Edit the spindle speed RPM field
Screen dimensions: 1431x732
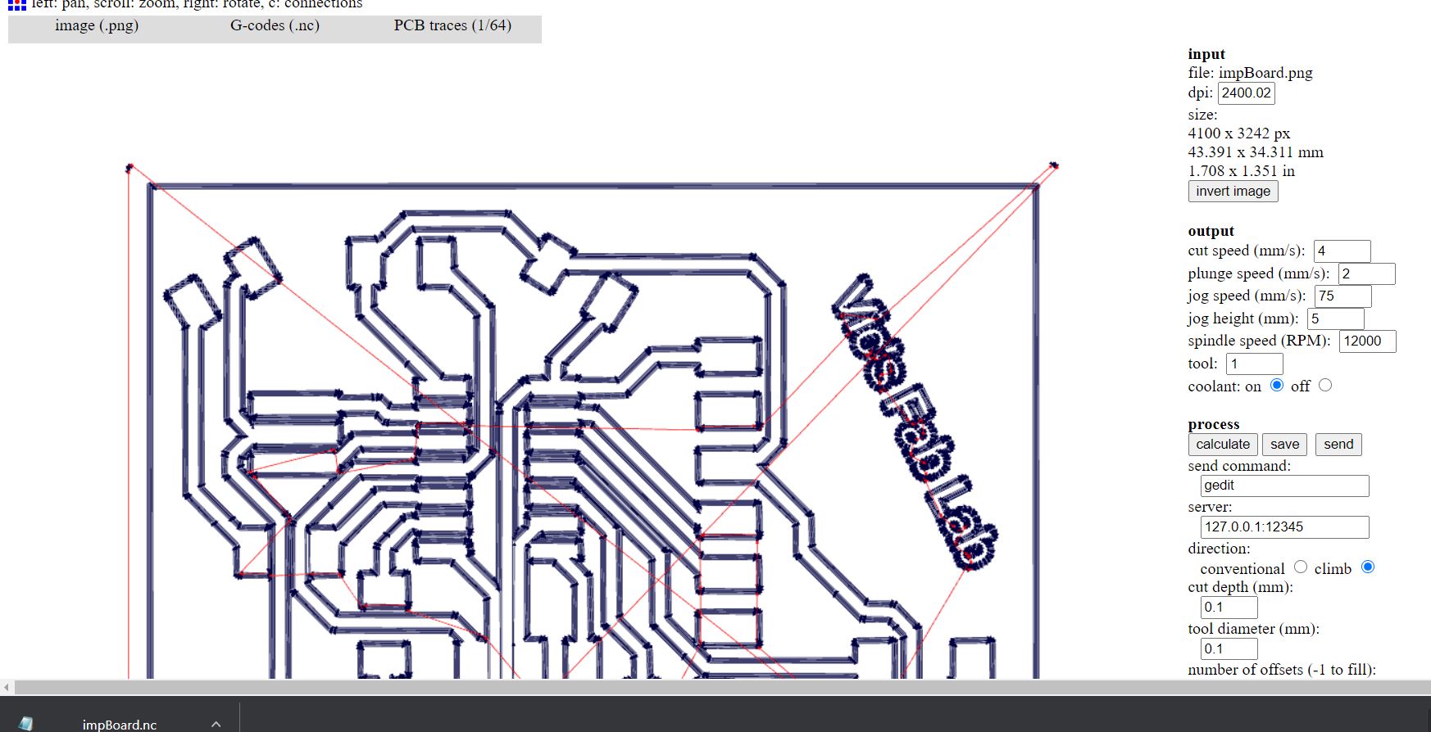click(1367, 341)
